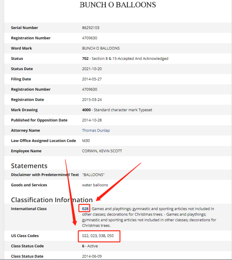Image resolution: width=232 pixels, height=260 pixels.
Task: Select the Published for Opposition Date label
Action: (x=39, y=120)
